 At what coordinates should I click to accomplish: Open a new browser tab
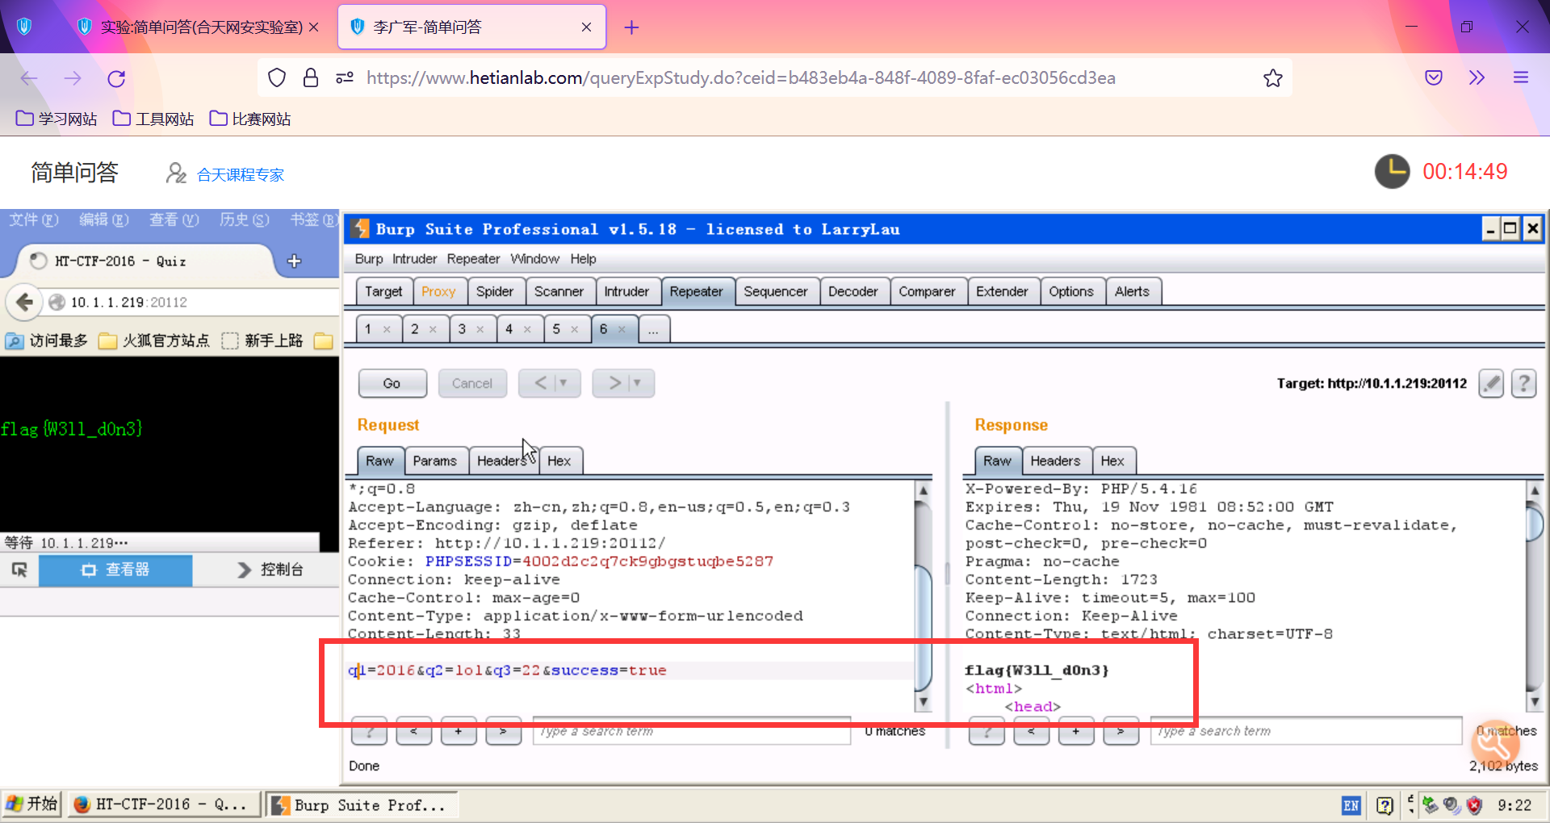click(x=631, y=27)
